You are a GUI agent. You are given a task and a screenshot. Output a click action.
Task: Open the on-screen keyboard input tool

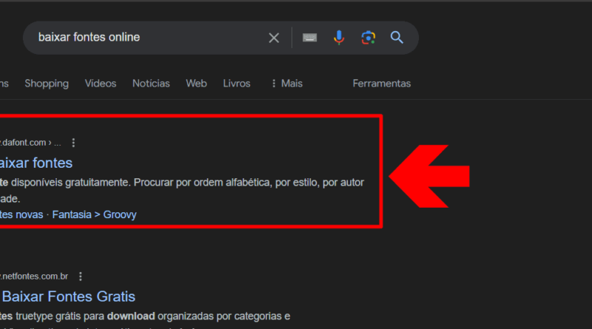[309, 38]
